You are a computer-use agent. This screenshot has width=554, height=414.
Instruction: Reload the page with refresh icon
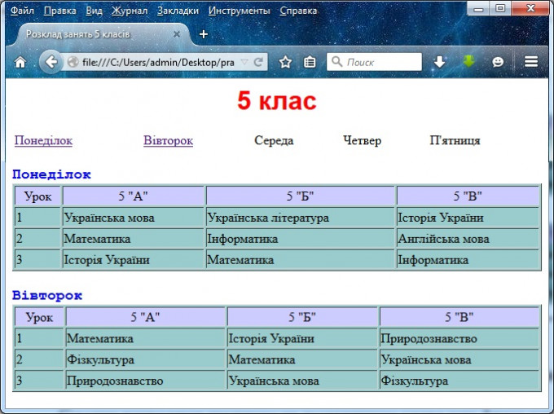[258, 62]
